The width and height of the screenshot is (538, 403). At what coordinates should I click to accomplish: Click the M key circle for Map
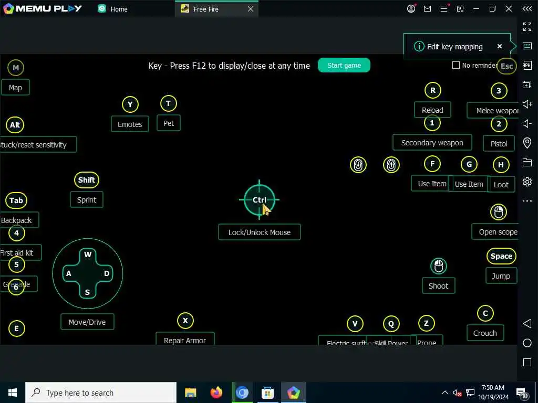pyautogui.click(x=16, y=68)
